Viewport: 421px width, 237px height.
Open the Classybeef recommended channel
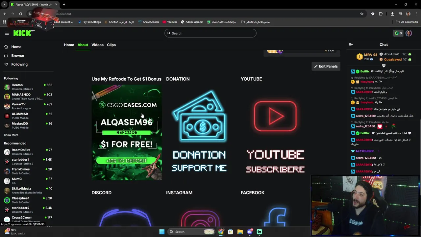coord(28,200)
